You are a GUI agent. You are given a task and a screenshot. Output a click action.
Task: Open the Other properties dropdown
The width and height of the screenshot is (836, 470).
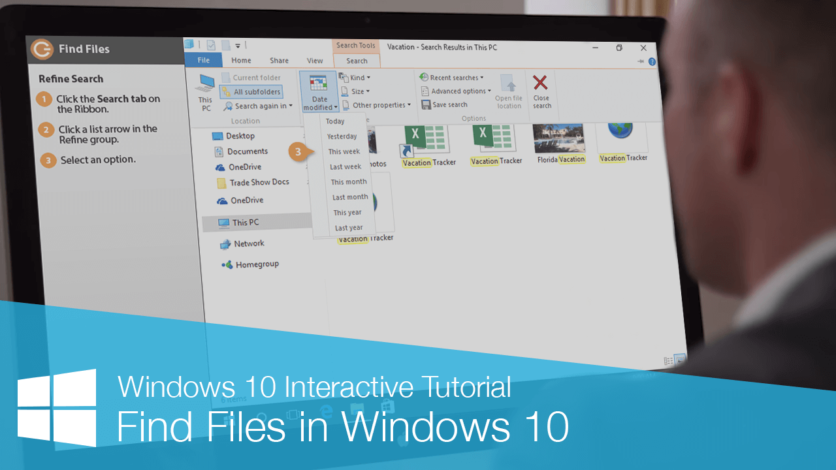click(x=377, y=104)
